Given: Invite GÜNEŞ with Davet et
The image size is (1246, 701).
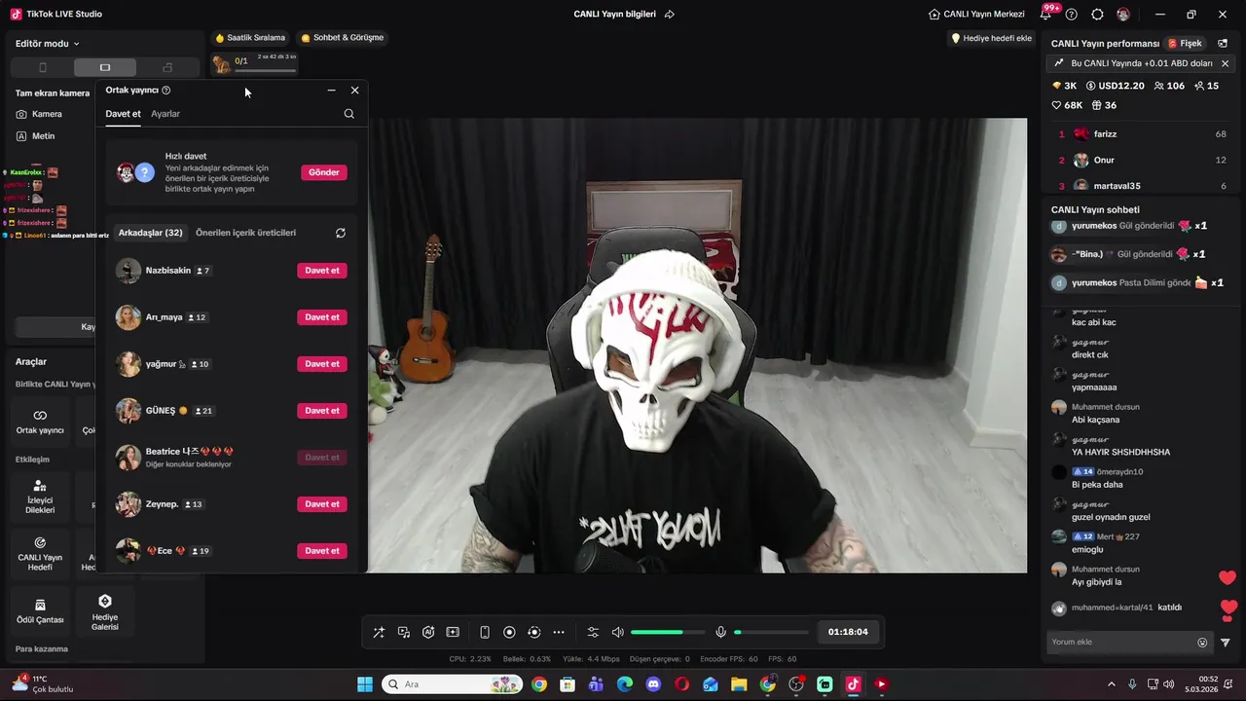Looking at the screenshot, I should [322, 411].
